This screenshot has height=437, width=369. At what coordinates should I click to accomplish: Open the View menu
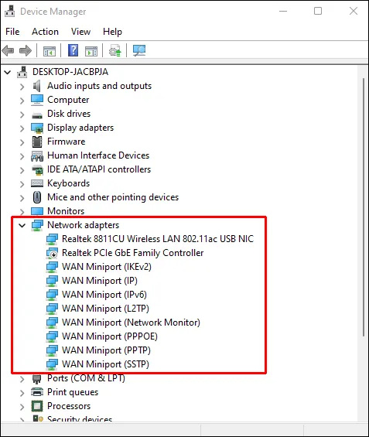point(80,32)
